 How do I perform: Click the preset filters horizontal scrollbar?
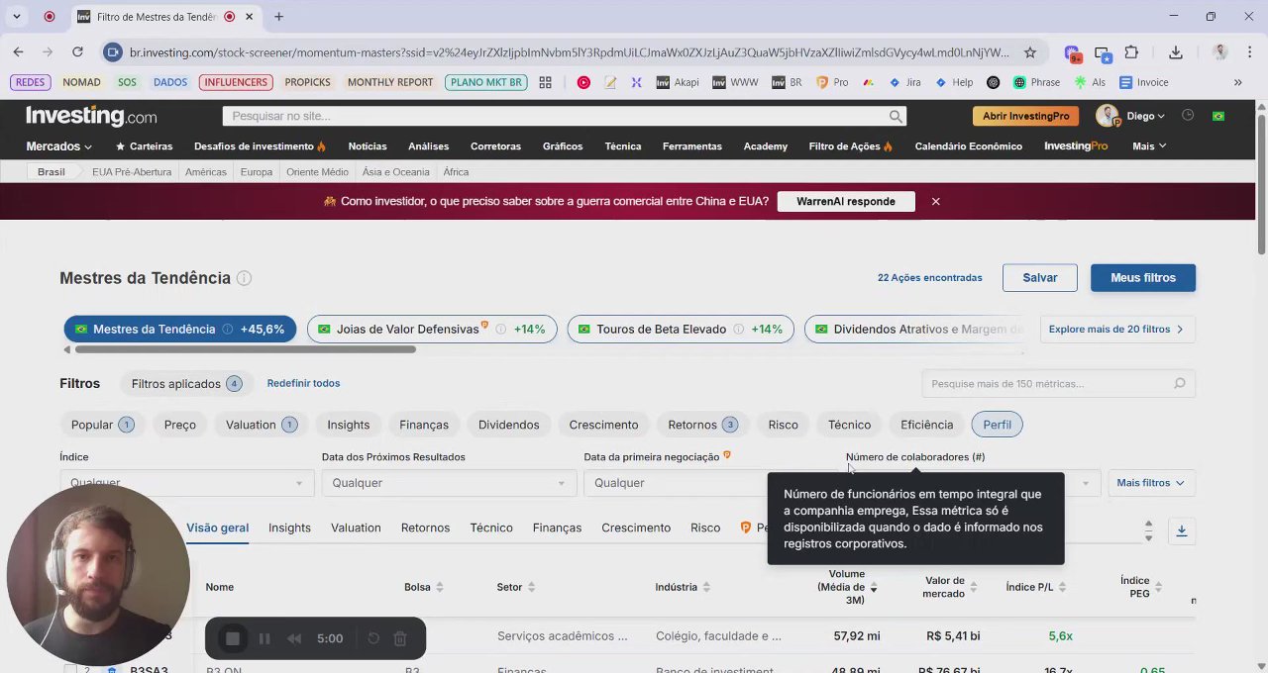click(246, 349)
